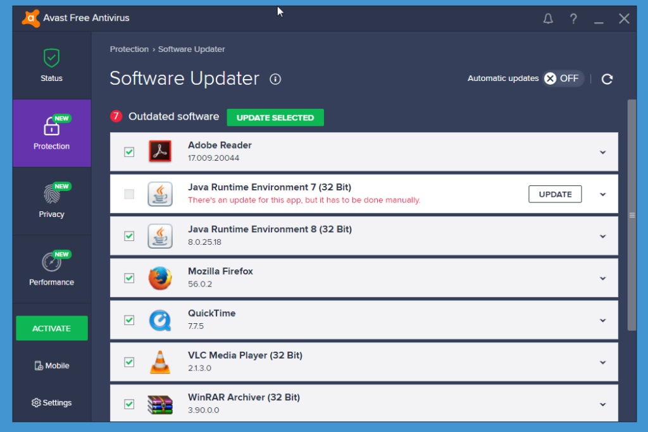The image size is (648, 432).
Task: Open Mobile in the sidebar
Action: [52, 366]
